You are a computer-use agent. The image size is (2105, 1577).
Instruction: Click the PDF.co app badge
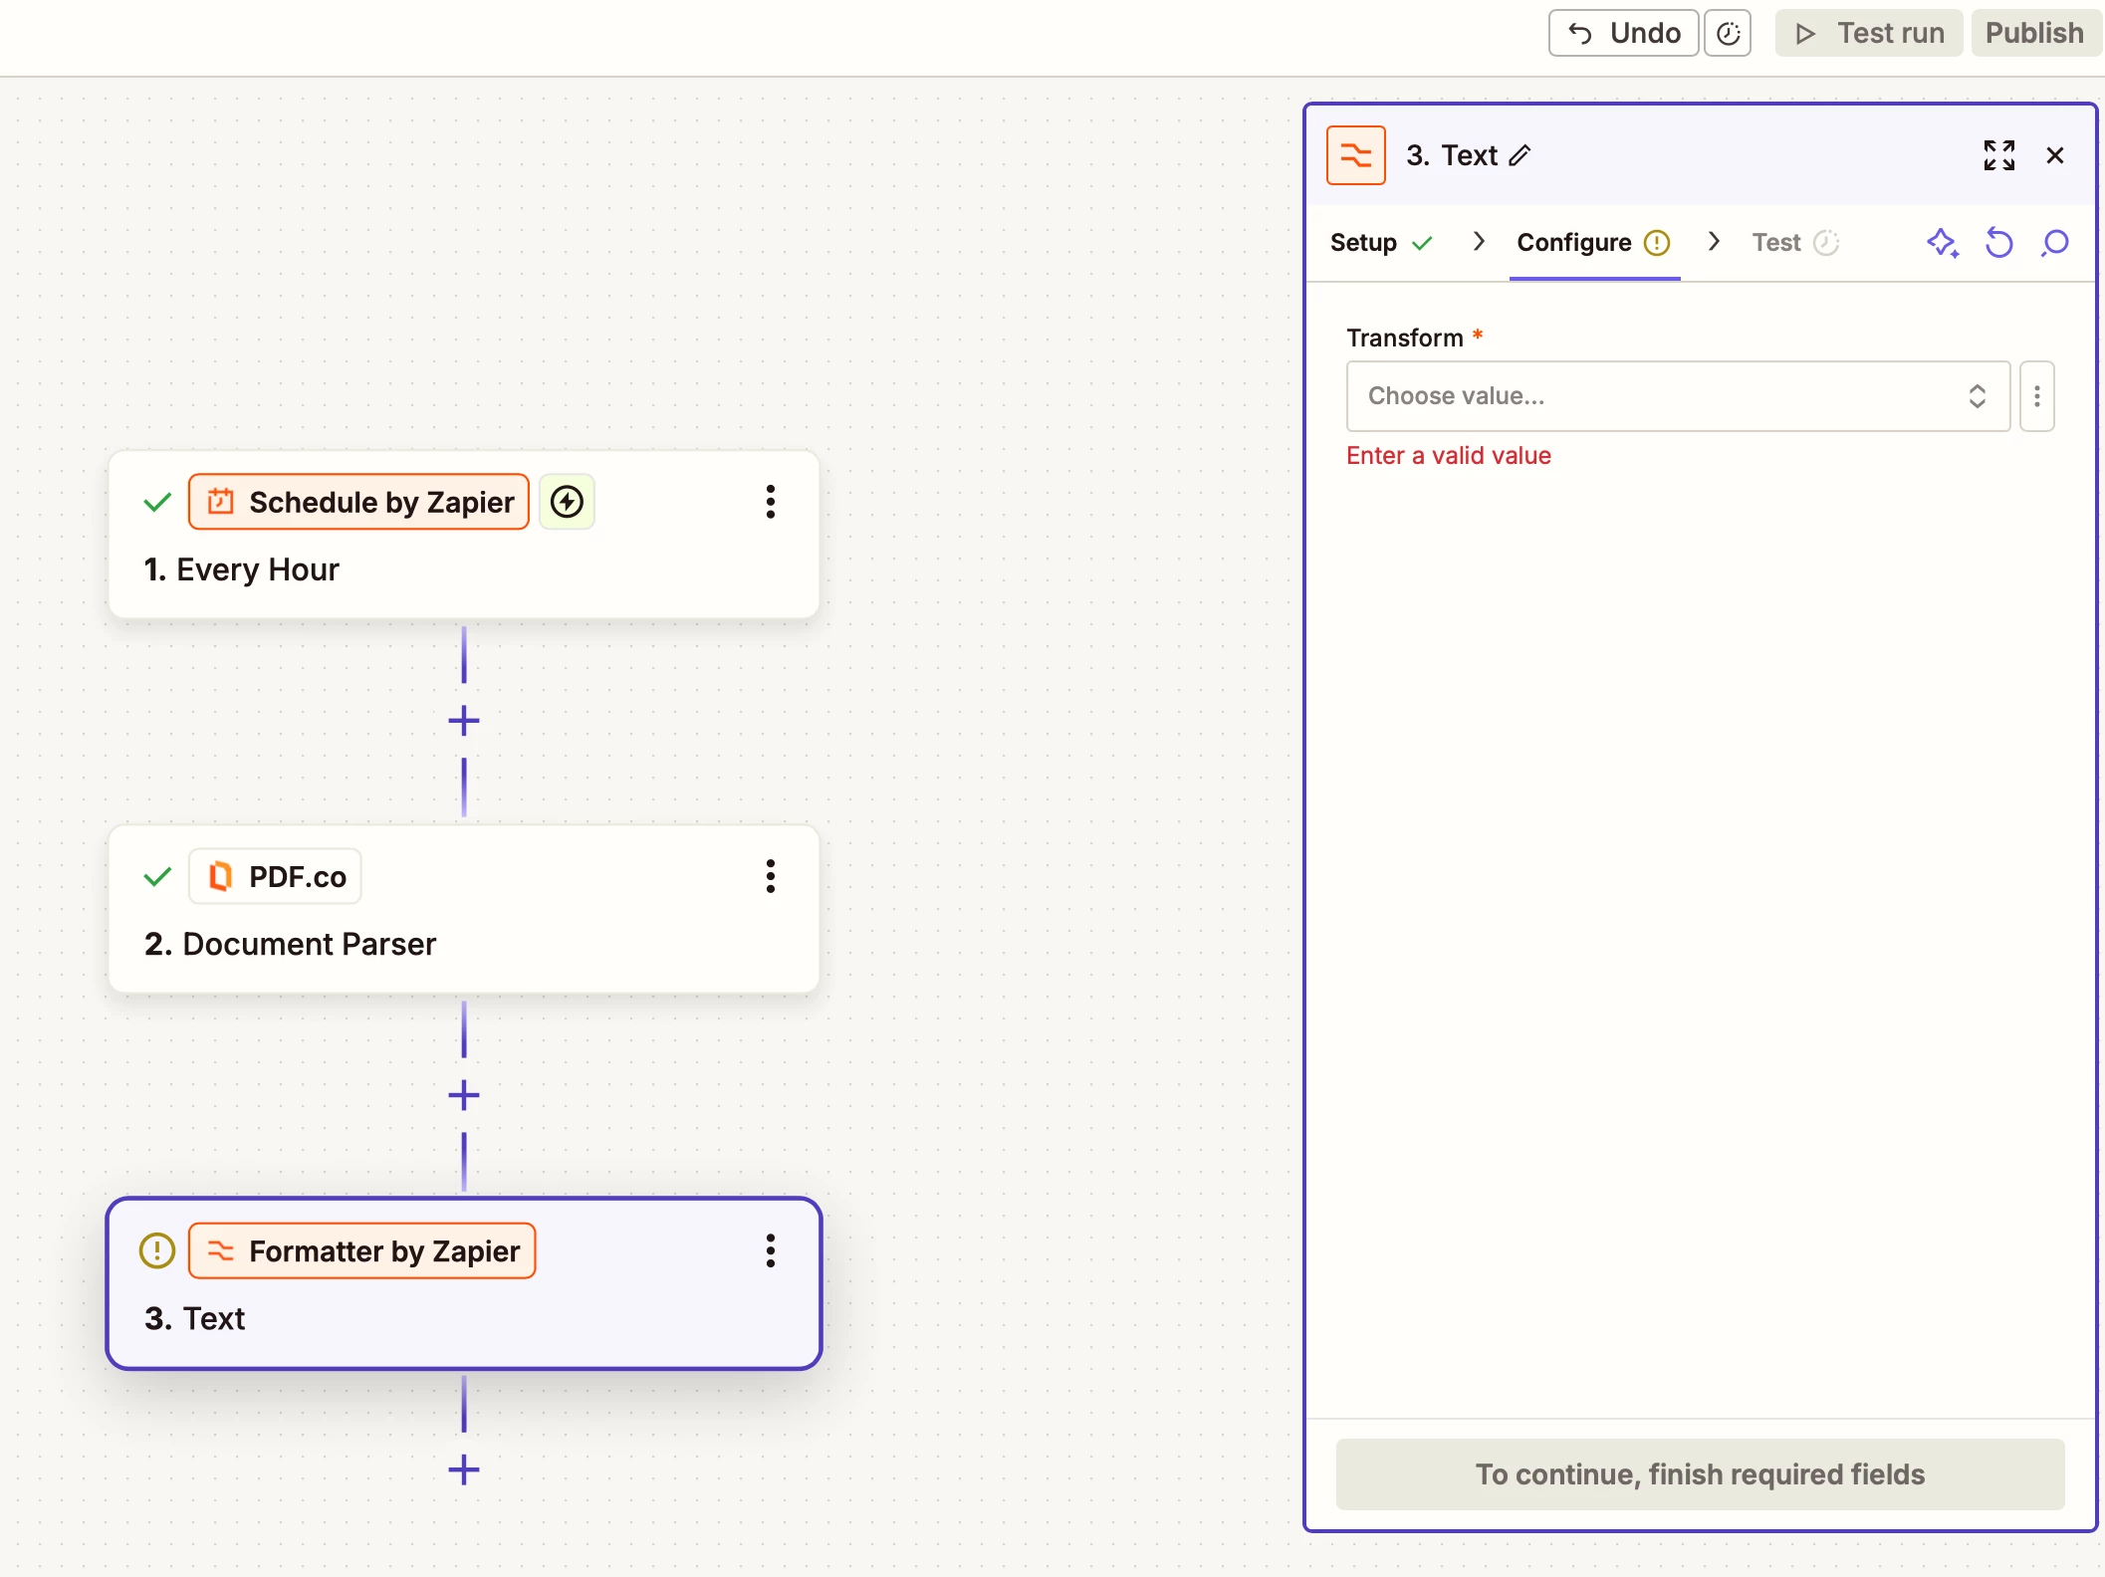point(275,876)
